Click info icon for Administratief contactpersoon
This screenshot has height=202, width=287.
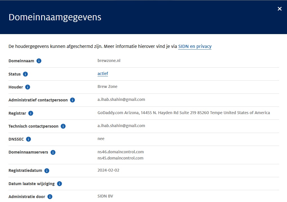tap(72, 100)
